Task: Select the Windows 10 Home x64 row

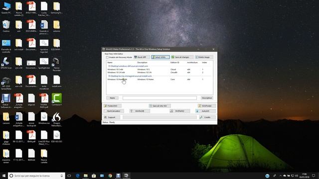Action: [x=159, y=80]
